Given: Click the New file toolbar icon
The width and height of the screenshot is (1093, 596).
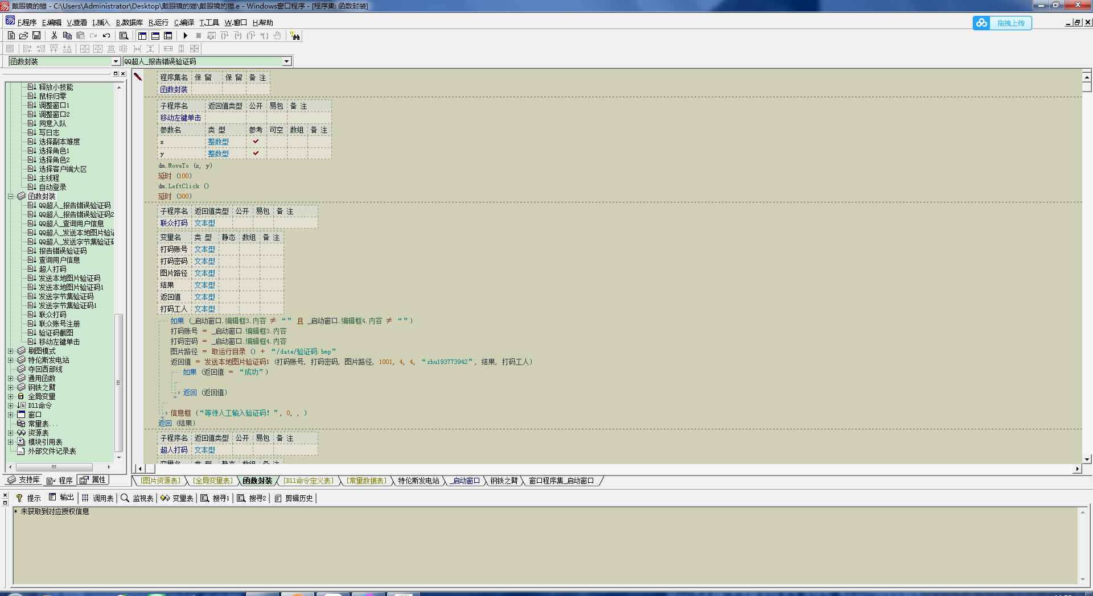Looking at the screenshot, I should pyautogui.click(x=11, y=35).
